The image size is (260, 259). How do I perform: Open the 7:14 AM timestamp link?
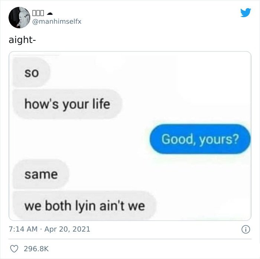point(23,229)
